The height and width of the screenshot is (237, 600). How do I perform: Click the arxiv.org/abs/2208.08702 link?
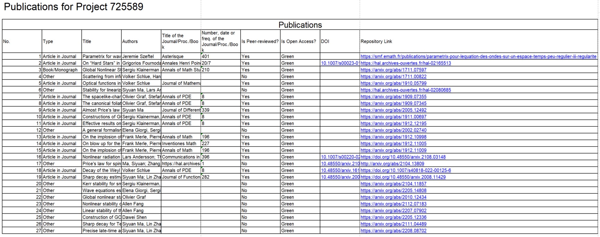[393, 231]
